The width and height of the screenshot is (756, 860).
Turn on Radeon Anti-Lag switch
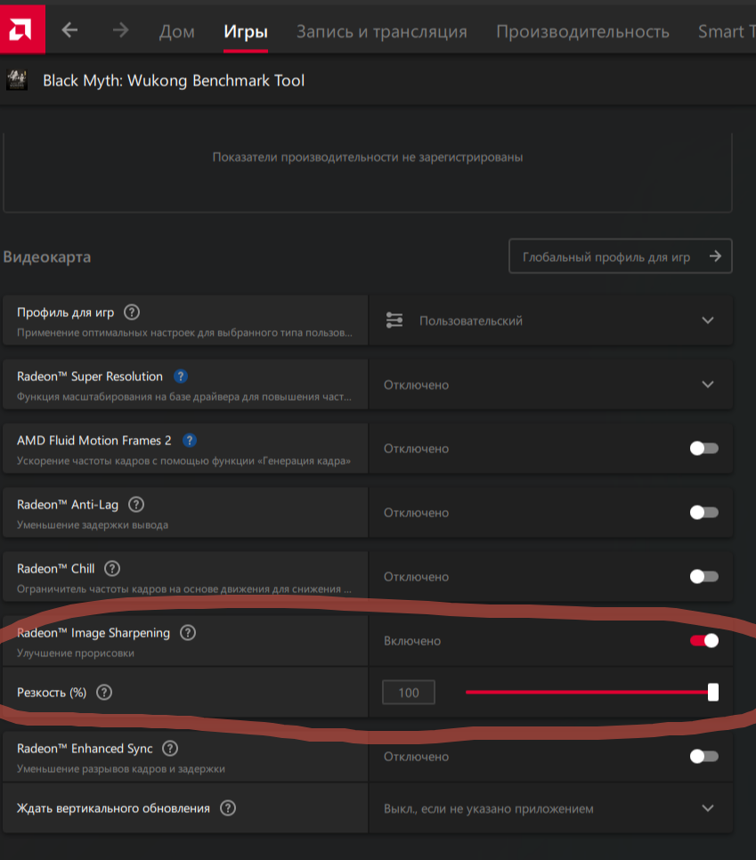coord(703,513)
